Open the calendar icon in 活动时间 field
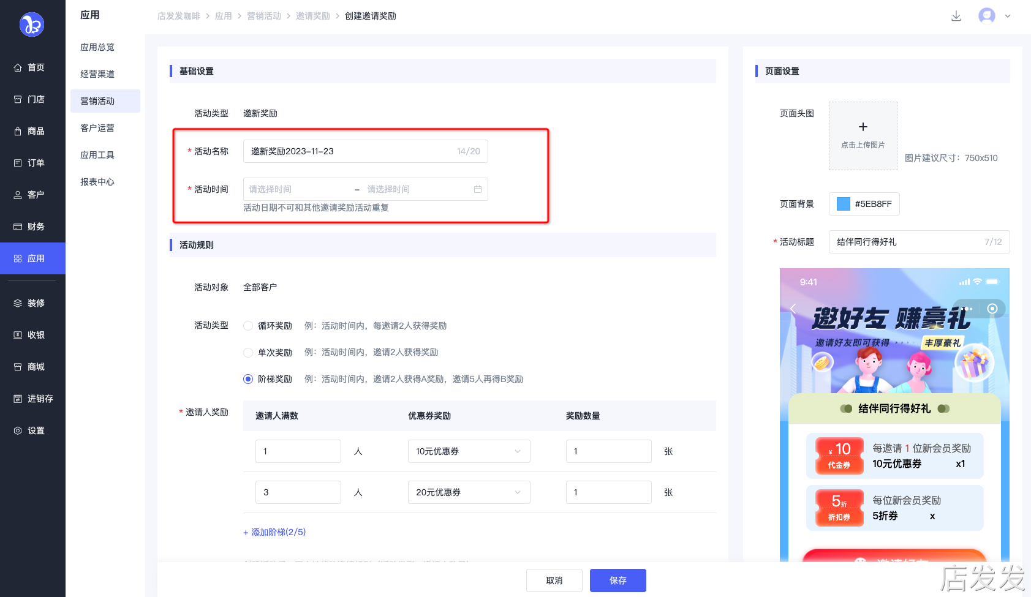 [478, 189]
